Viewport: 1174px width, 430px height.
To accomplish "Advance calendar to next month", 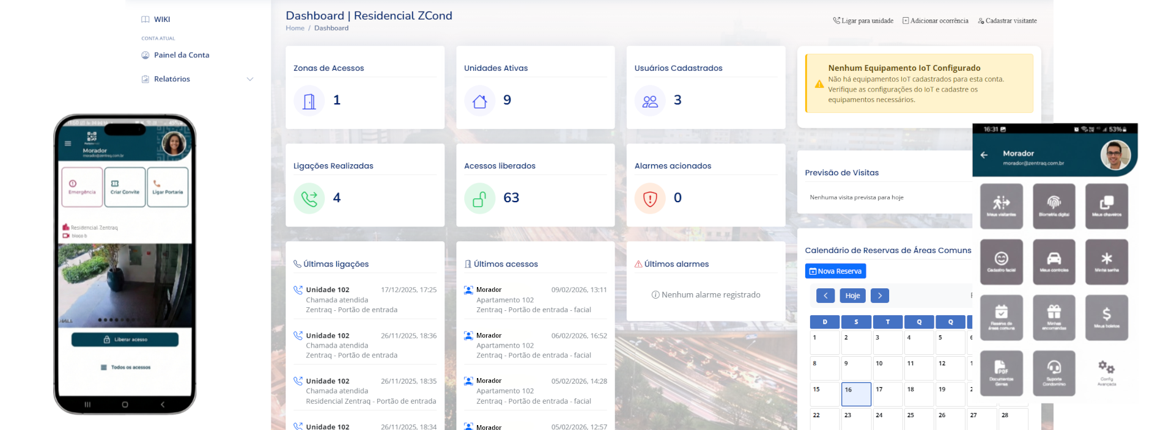I will pyautogui.click(x=879, y=296).
